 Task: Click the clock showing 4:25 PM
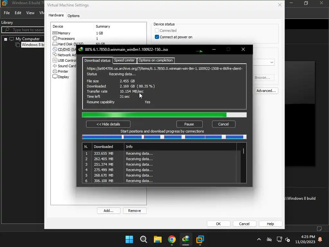[x=308, y=237]
